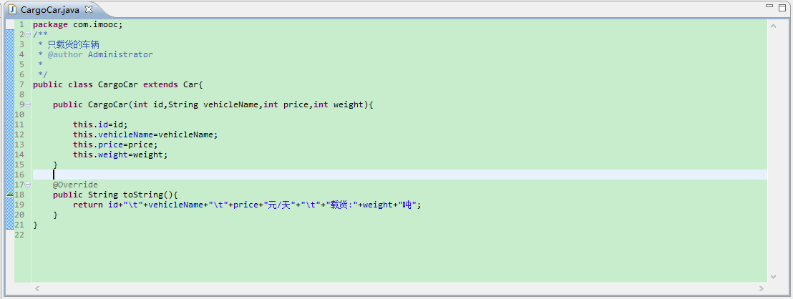Collapse the CargoCar constructor fold at line 9
Viewport: 793px width, 299px height.
[x=27, y=104]
